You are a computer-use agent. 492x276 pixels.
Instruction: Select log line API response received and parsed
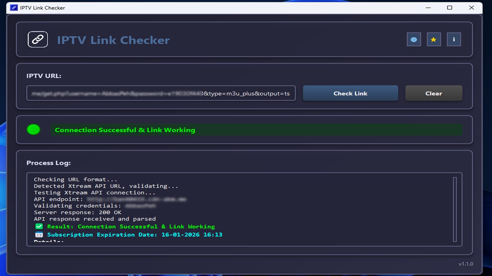pyautogui.click(x=95, y=219)
